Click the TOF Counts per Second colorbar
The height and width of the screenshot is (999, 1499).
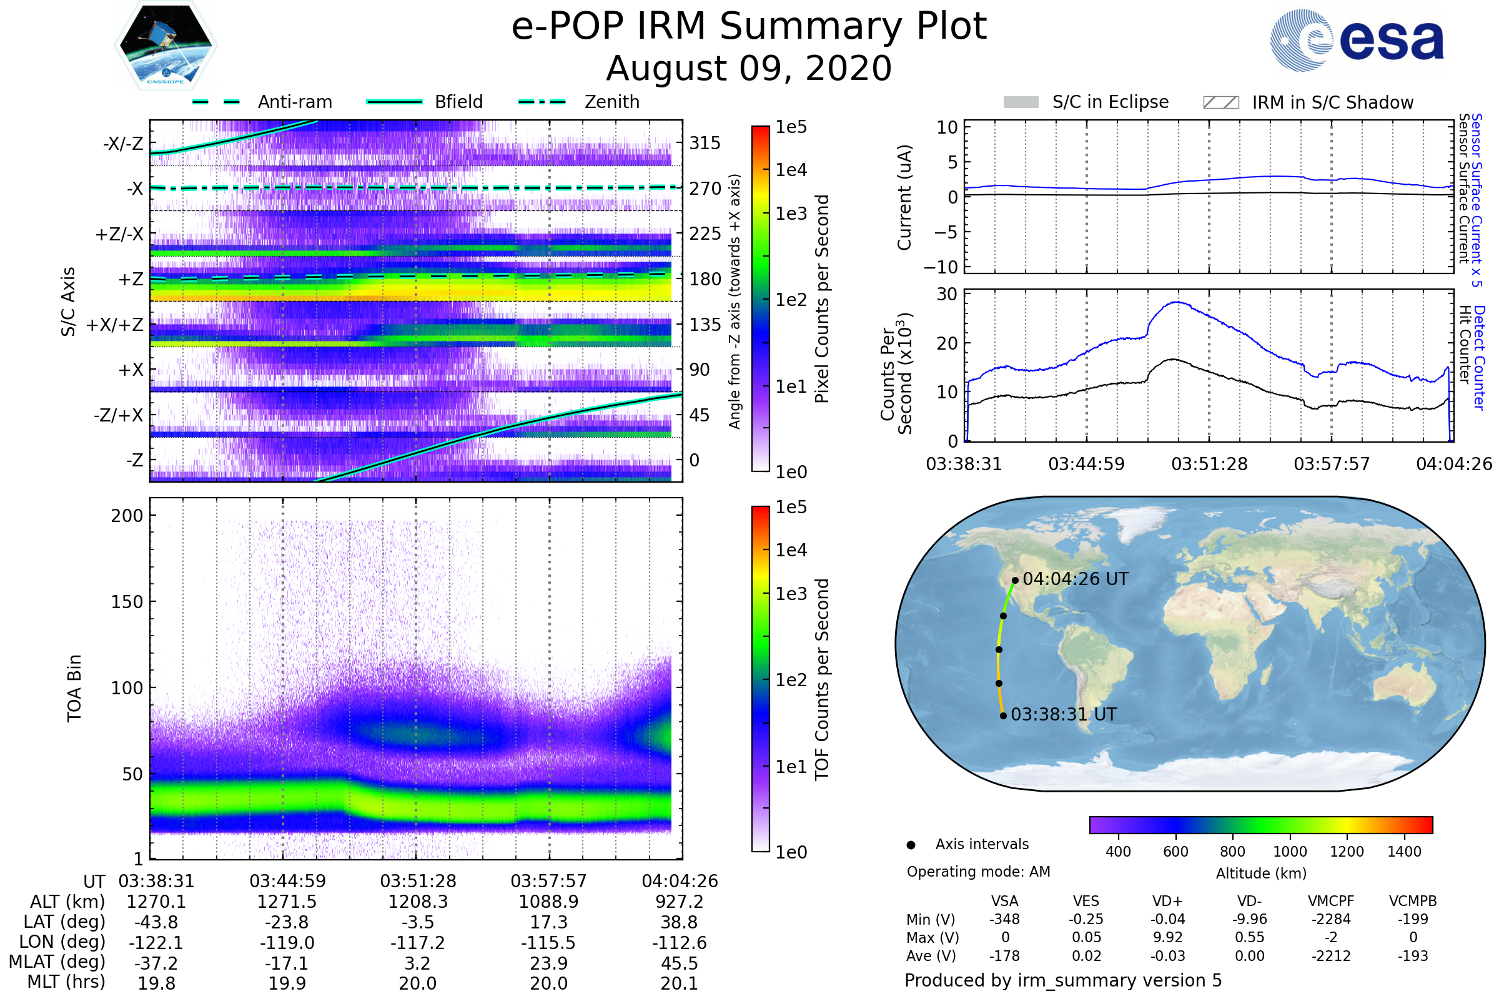click(760, 679)
